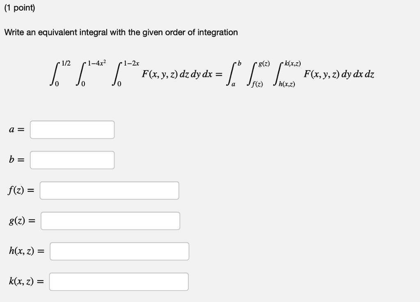The width and height of the screenshot is (420, 302).
Task: Click the input field for b
Action: coord(72,160)
